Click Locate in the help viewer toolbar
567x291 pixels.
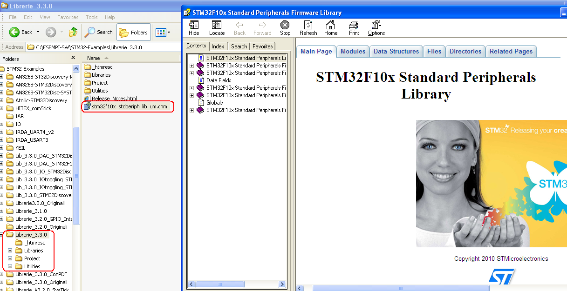coord(217,28)
